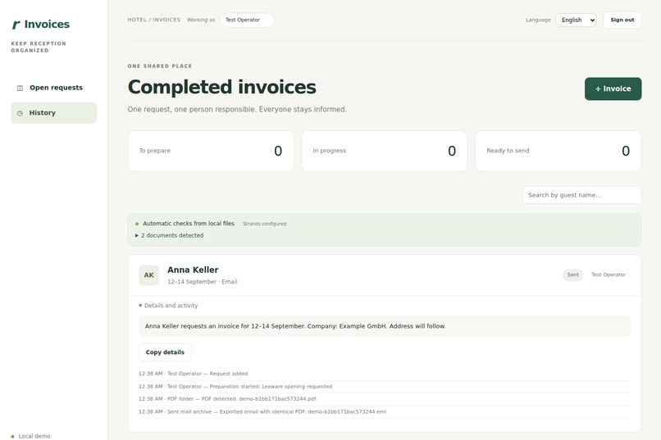
Task: Click the 12–14 September · Email text
Action: point(203,282)
